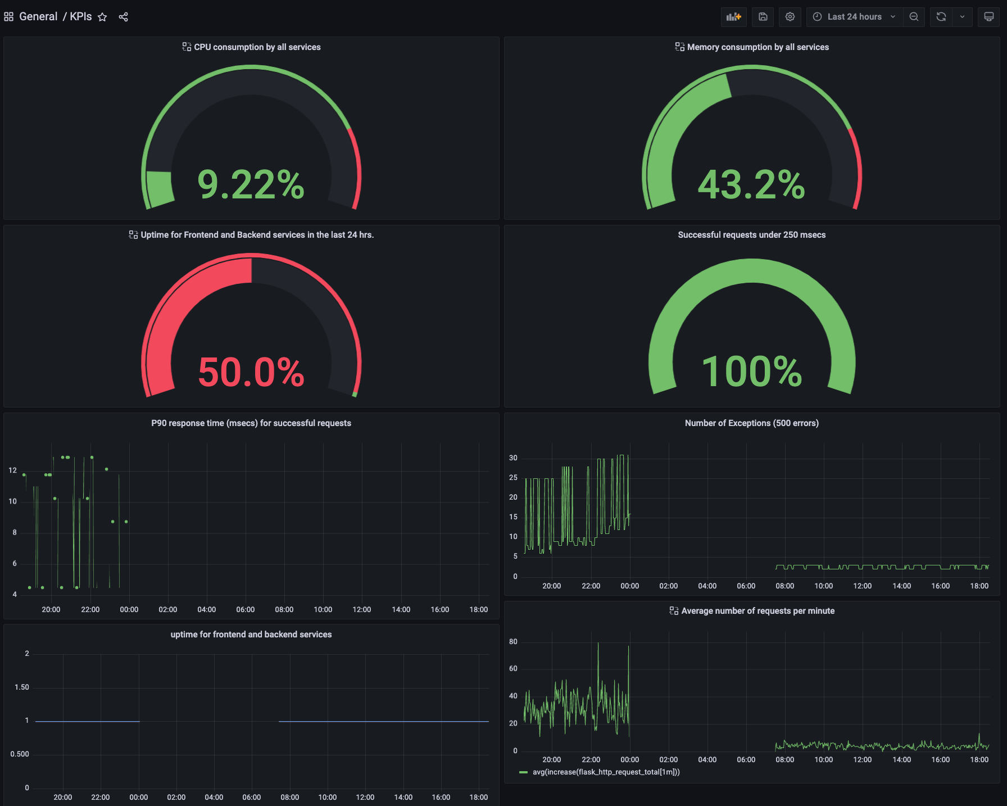Share the dashboard via the share icon
The height and width of the screenshot is (806, 1007).
click(x=124, y=17)
